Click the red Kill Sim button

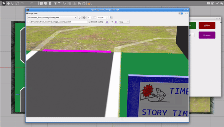(207, 25)
